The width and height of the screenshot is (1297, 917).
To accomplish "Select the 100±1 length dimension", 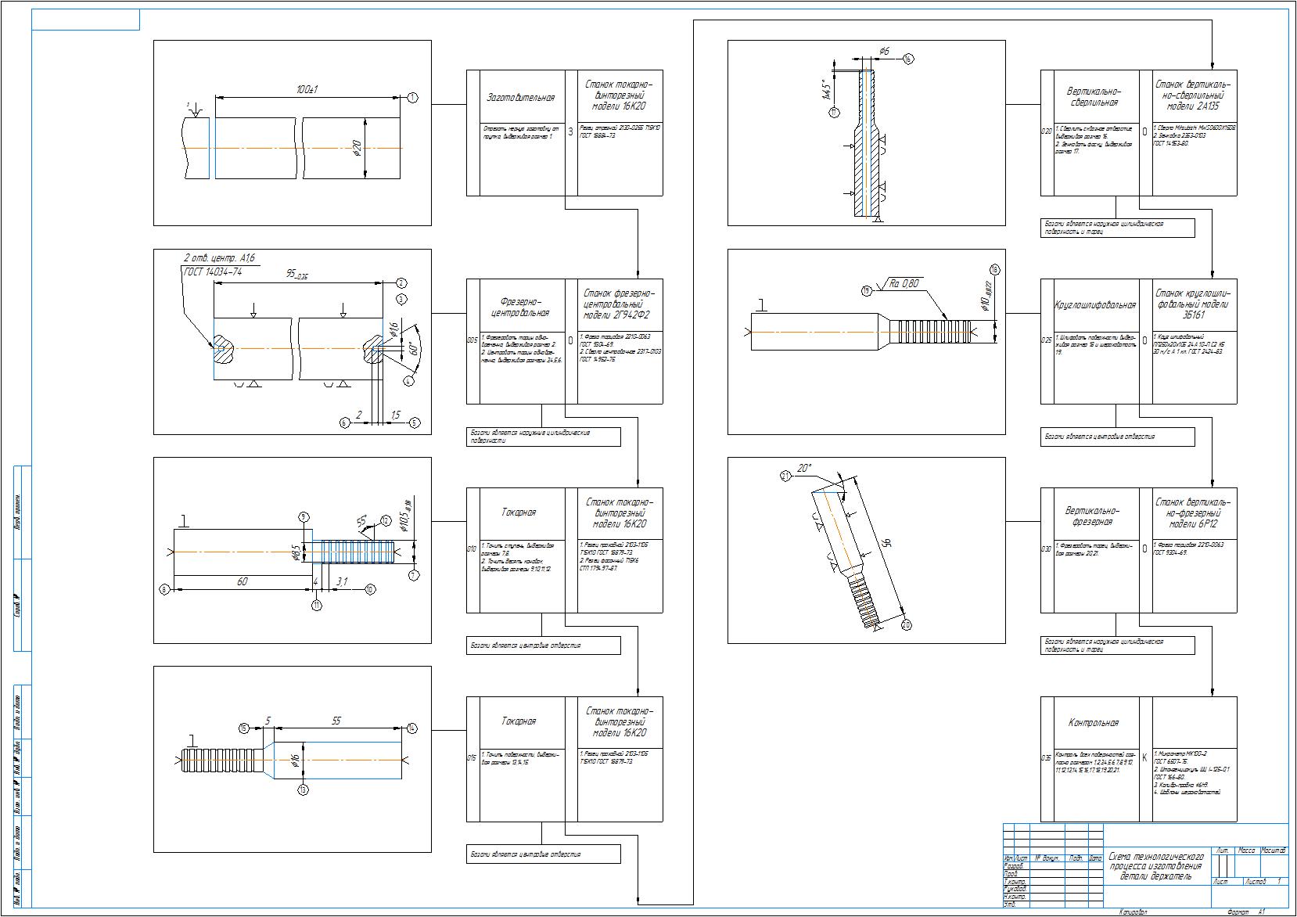I will click(307, 90).
